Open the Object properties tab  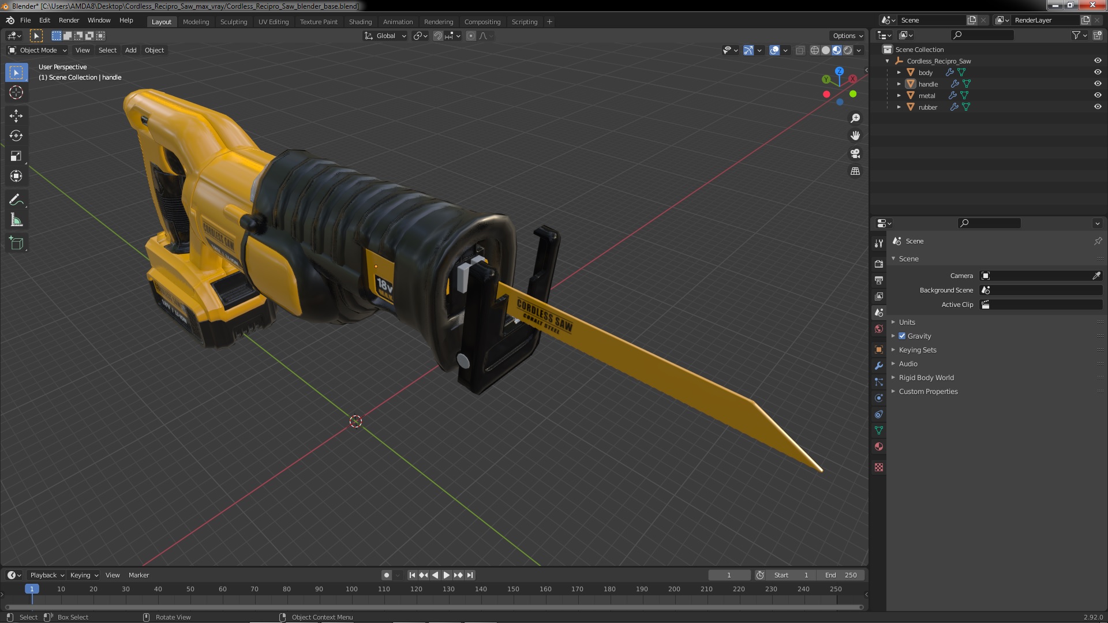(x=879, y=350)
